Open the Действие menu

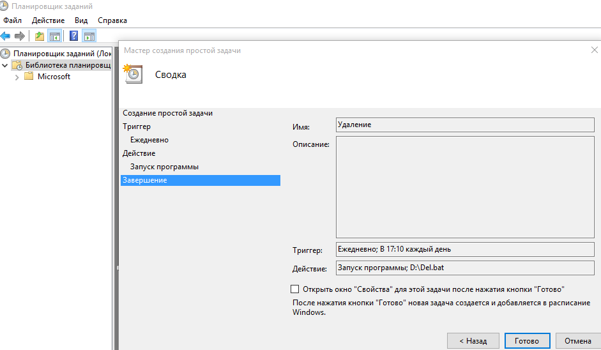click(49, 20)
